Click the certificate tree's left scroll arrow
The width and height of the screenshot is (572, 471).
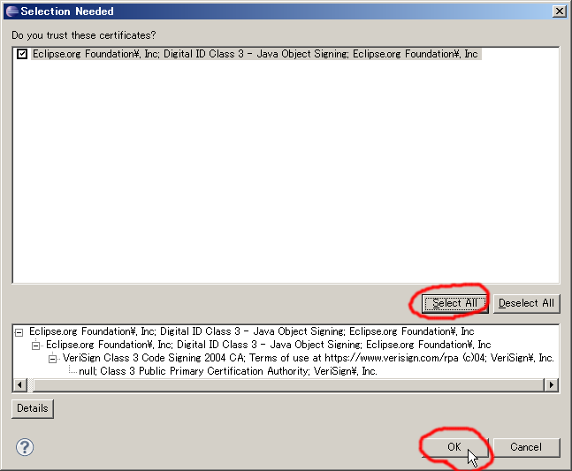pyautogui.click(x=19, y=384)
